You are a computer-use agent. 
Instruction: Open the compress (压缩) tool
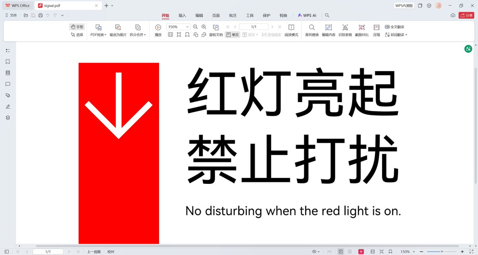click(x=376, y=30)
